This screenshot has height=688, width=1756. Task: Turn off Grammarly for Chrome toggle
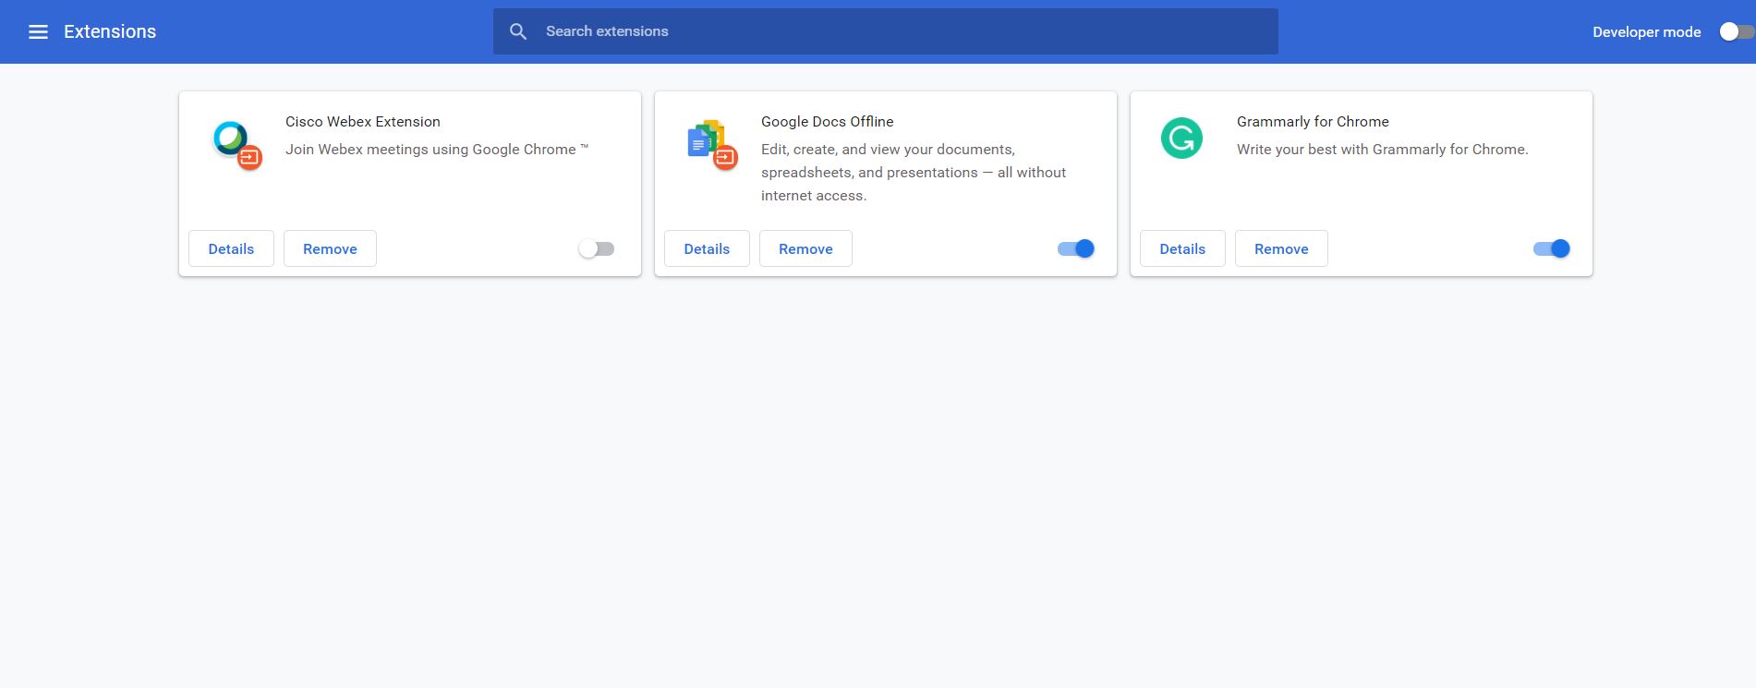point(1552,248)
